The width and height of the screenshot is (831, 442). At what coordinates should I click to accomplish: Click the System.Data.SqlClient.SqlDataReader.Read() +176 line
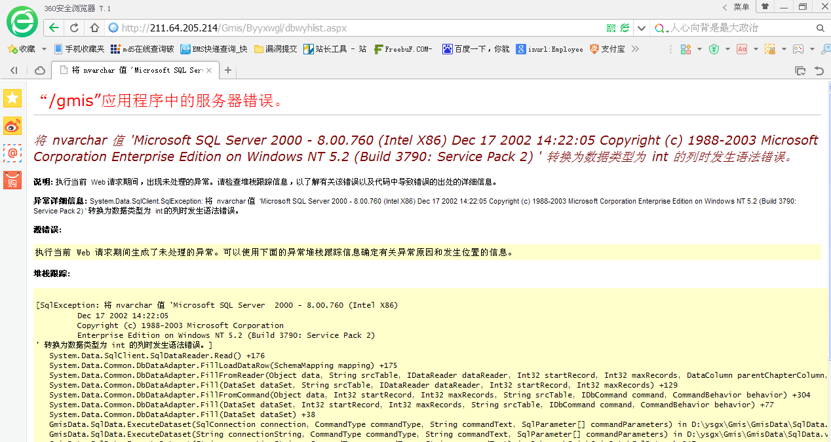(x=157, y=356)
